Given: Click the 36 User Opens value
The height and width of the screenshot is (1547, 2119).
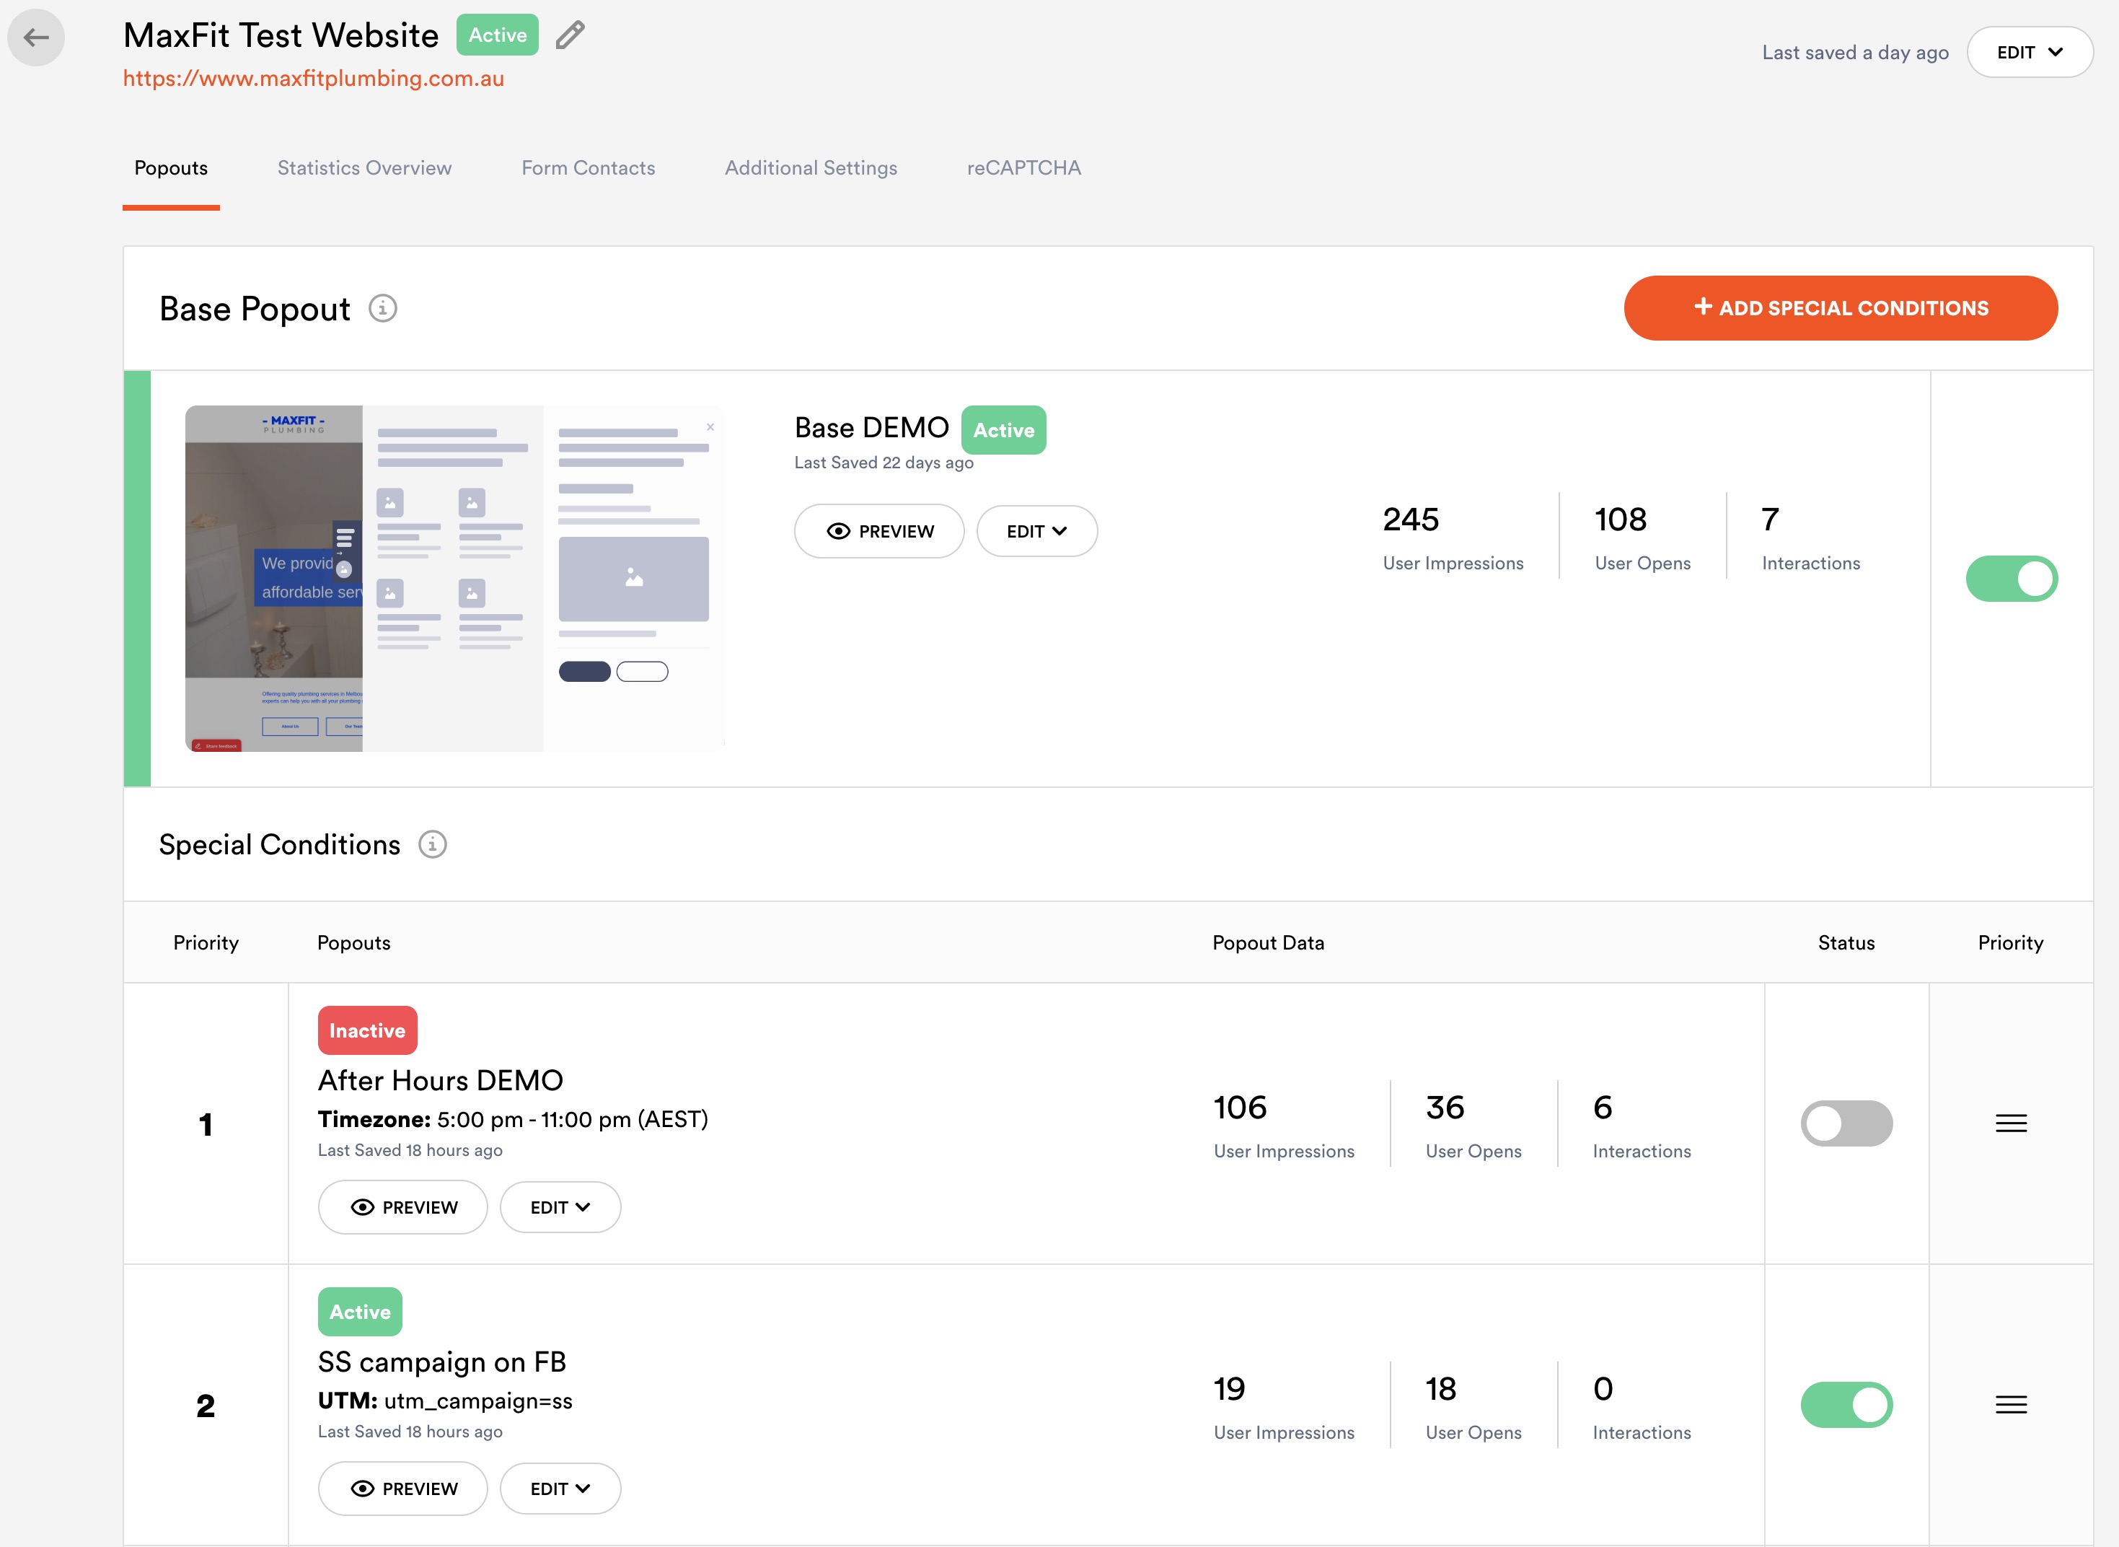Looking at the screenshot, I should (1444, 1108).
